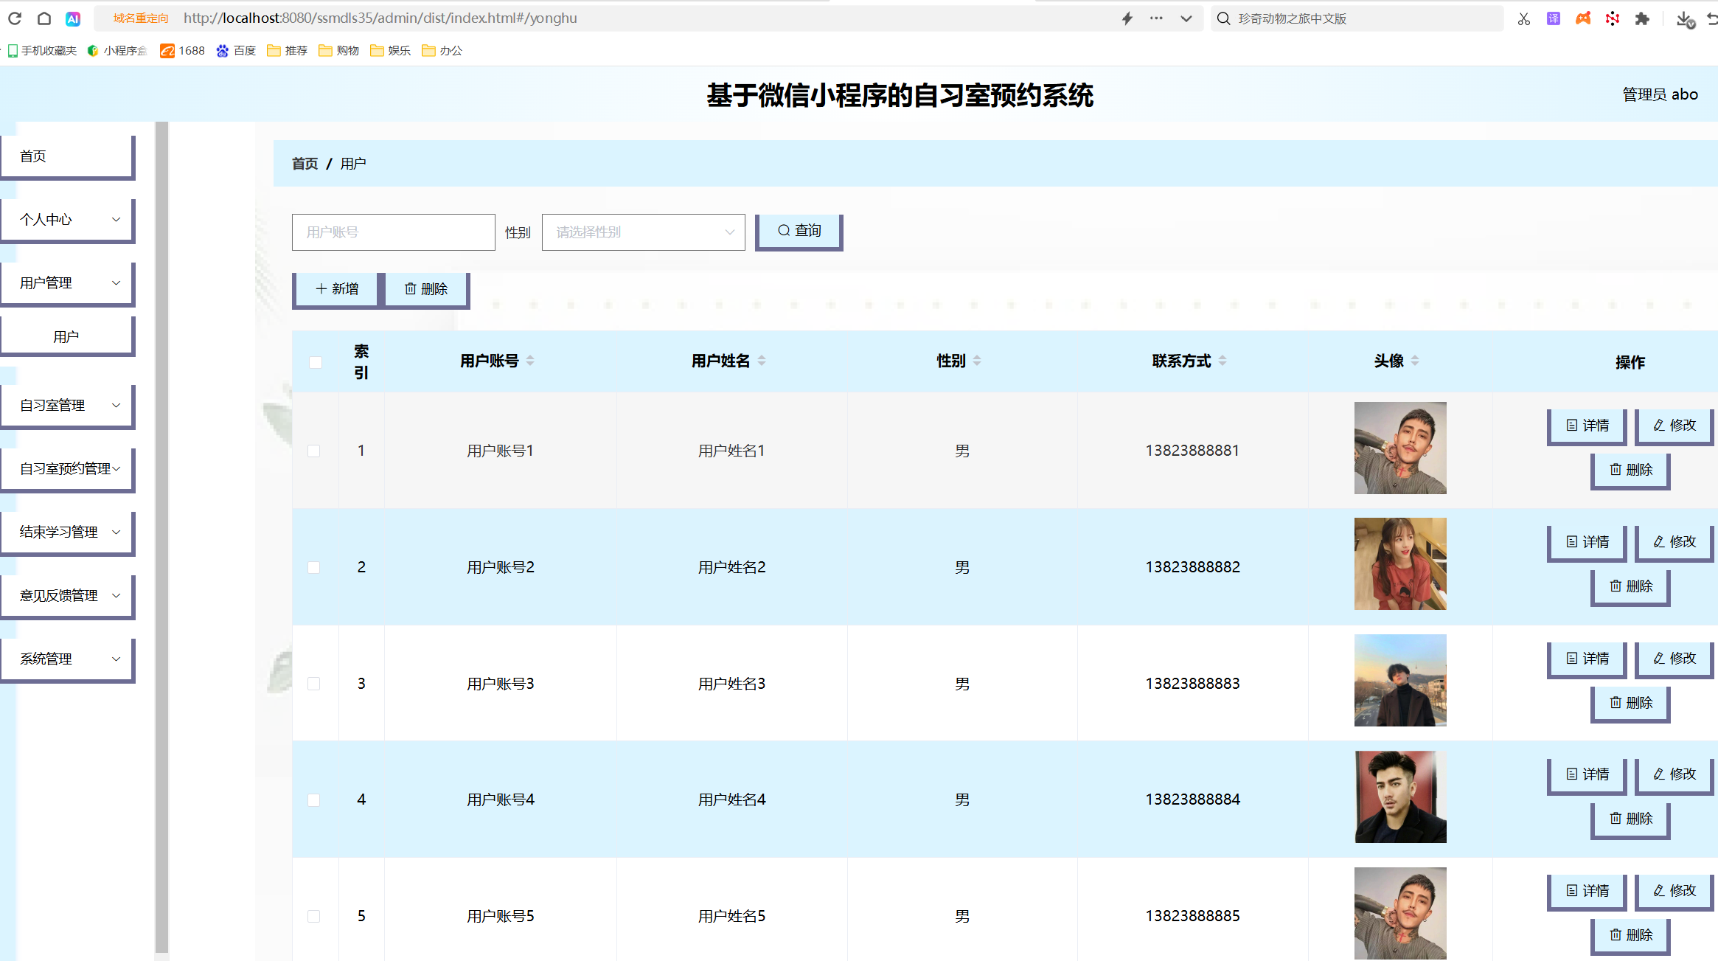Toggle the select-all checkbox in table header
This screenshot has height=961, width=1718.
tap(316, 362)
